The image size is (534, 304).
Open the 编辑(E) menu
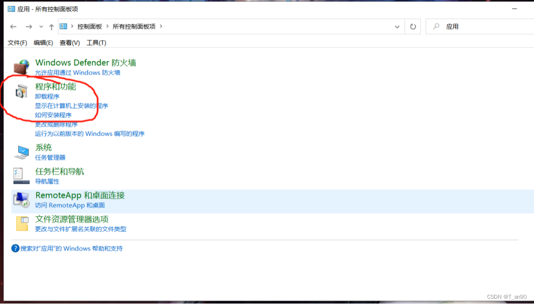point(43,42)
